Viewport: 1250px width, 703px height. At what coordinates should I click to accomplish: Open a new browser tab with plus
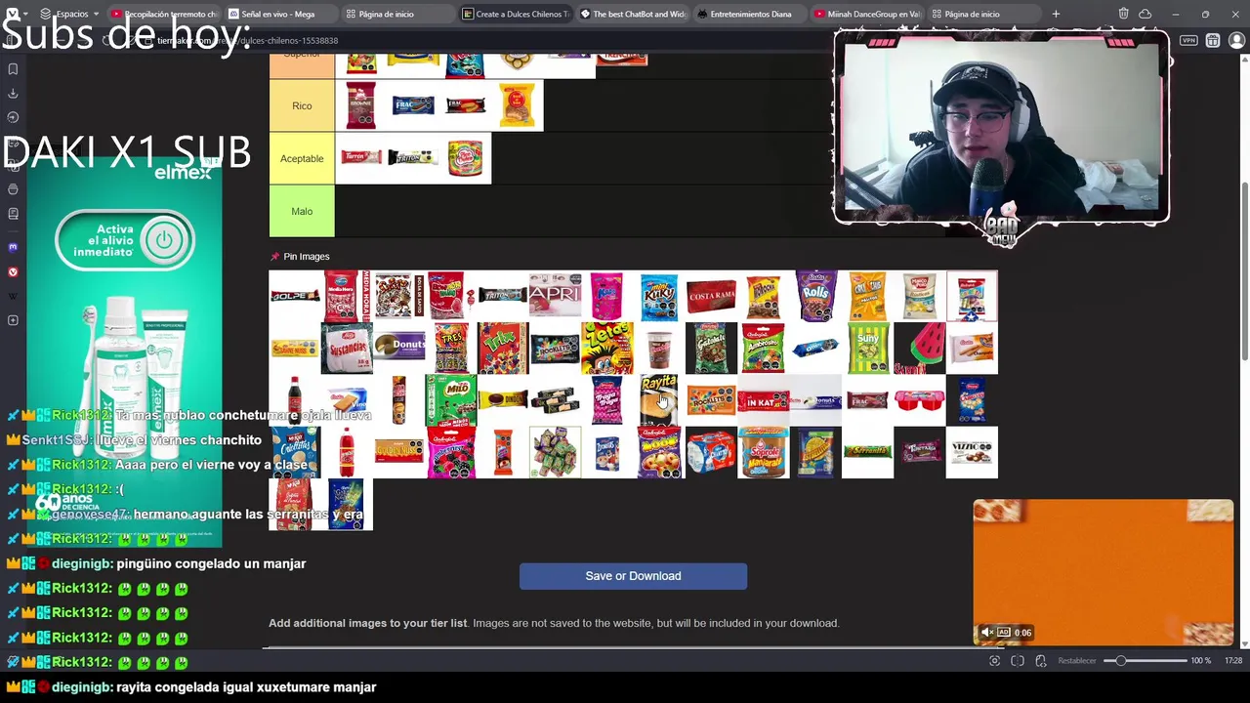point(1056,14)
